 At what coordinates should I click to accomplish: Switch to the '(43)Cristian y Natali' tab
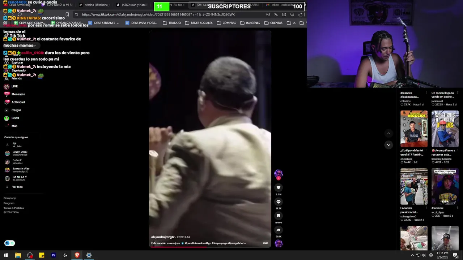(x=132, y=5)
